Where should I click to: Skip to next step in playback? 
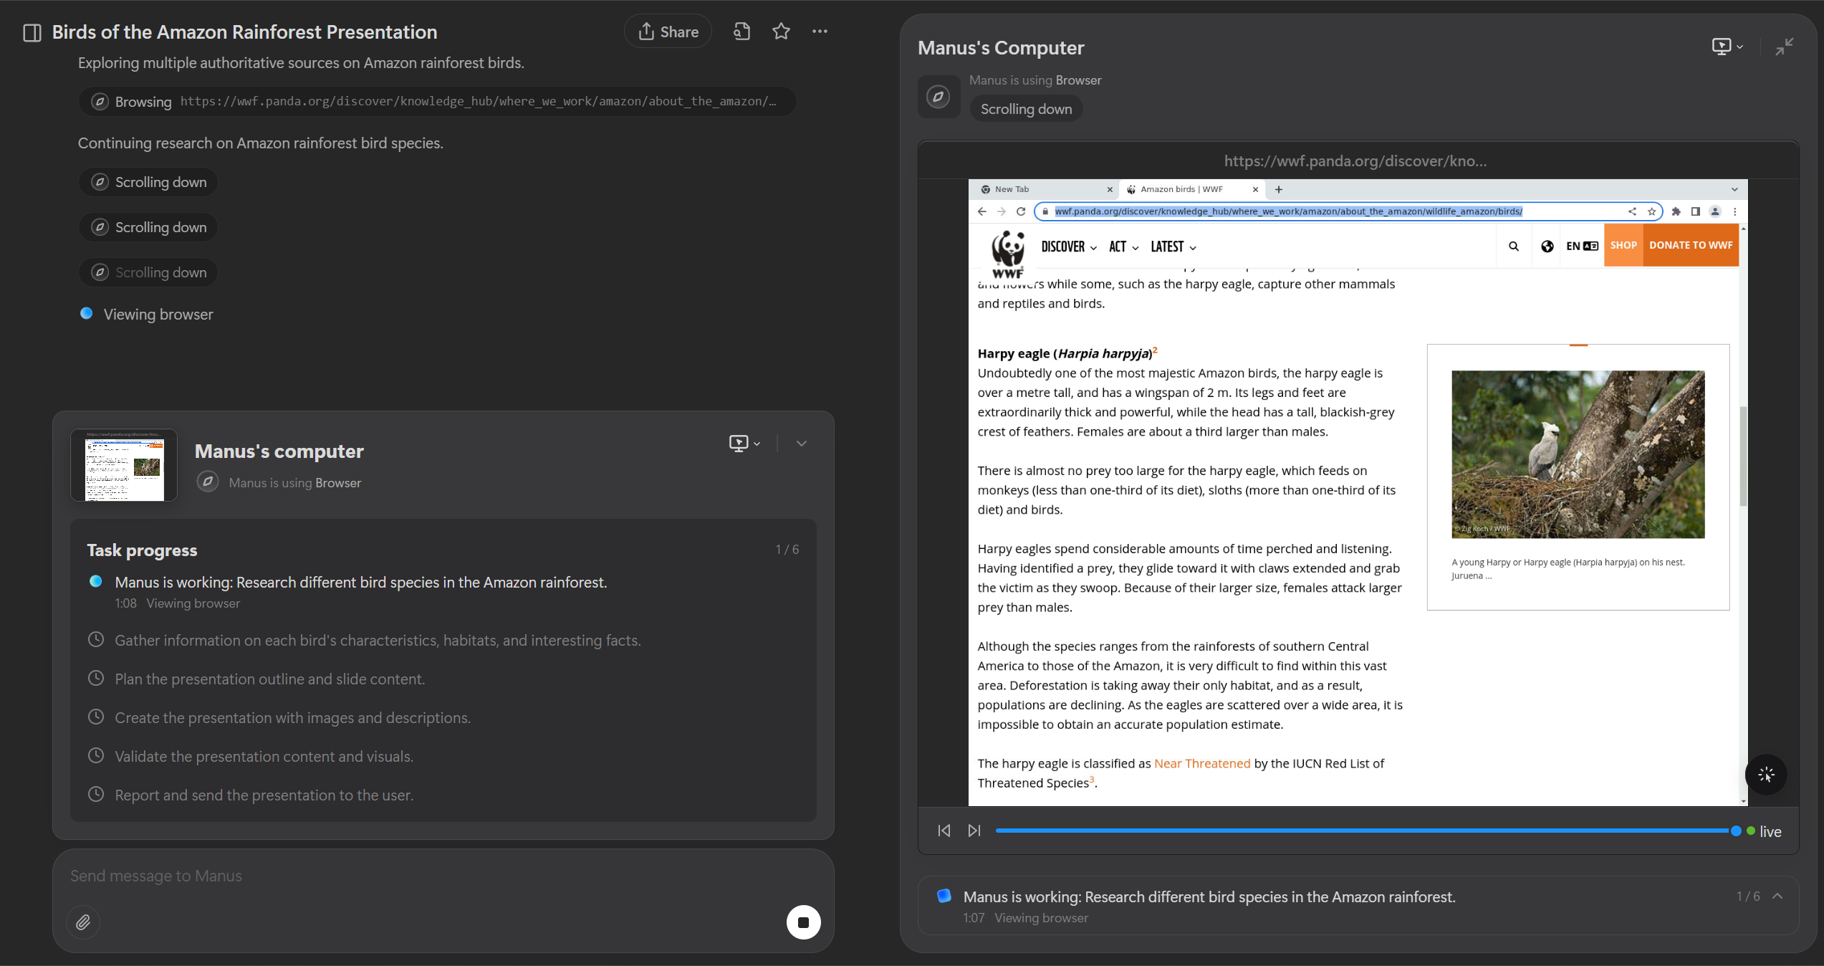tap(974, 831)
